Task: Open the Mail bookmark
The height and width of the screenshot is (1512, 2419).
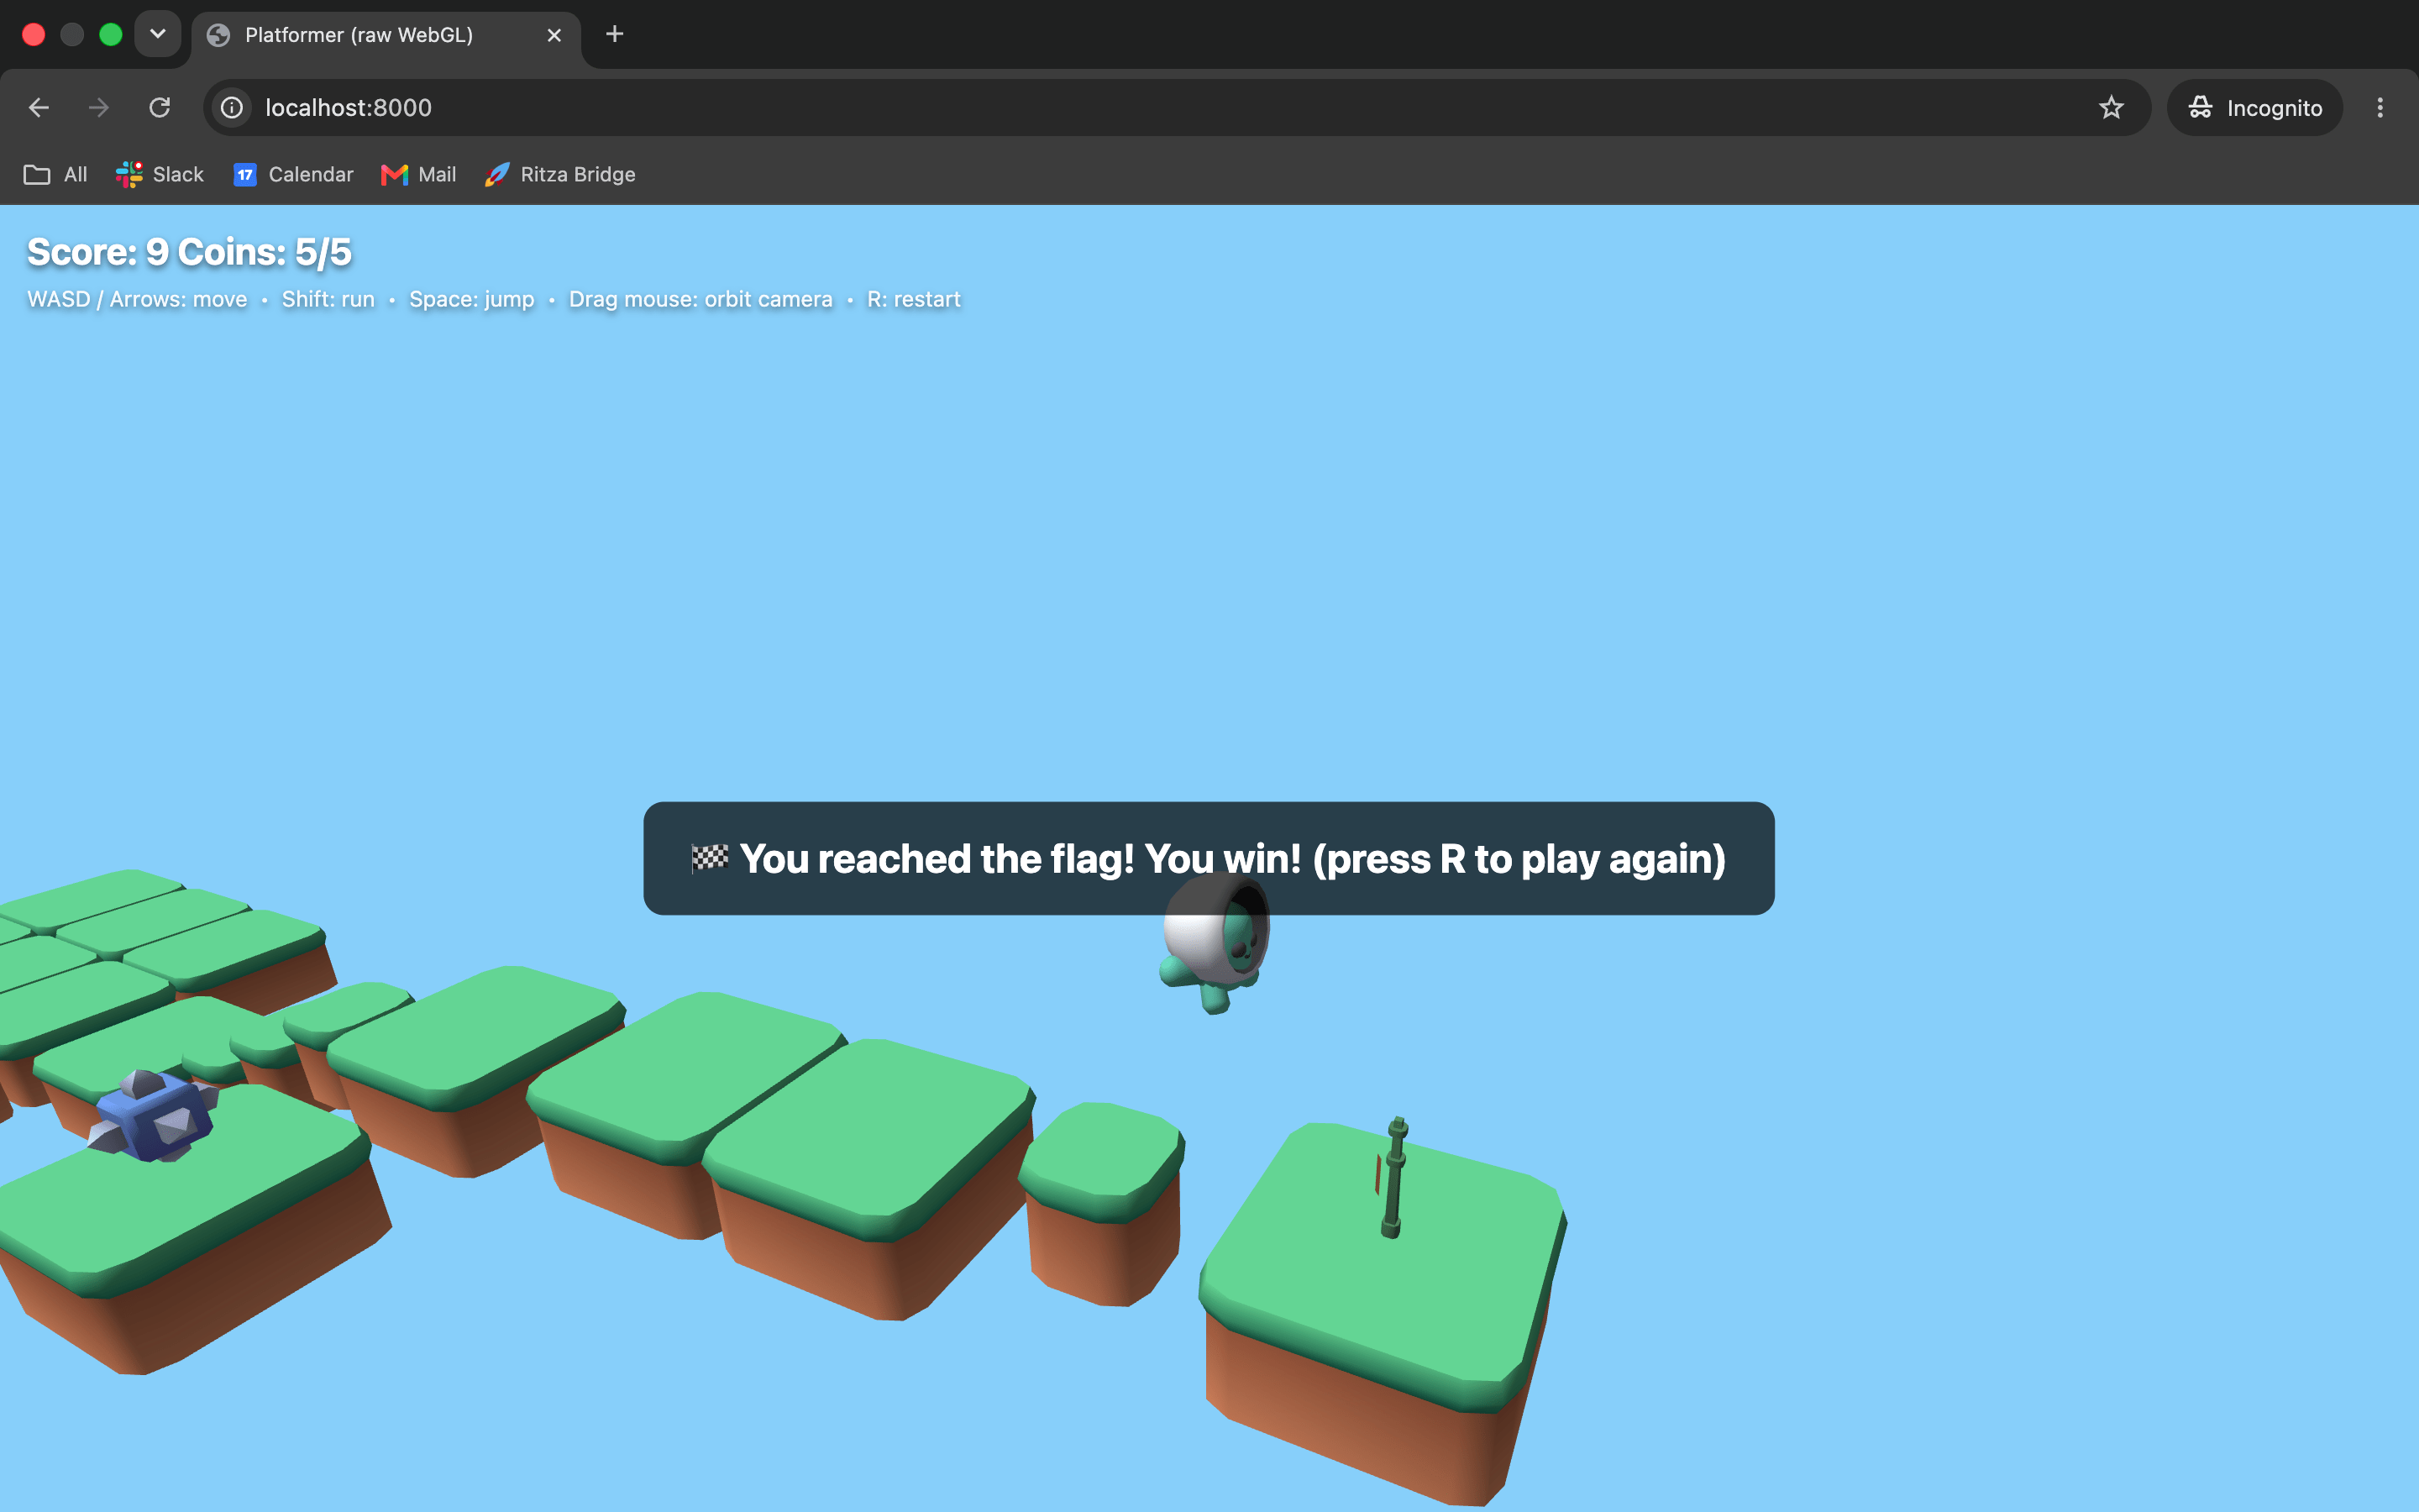Action: click(x=419, y=174)
